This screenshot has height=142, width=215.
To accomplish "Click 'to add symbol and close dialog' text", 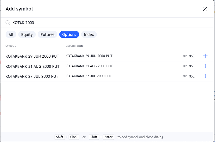I will [140, 137].
